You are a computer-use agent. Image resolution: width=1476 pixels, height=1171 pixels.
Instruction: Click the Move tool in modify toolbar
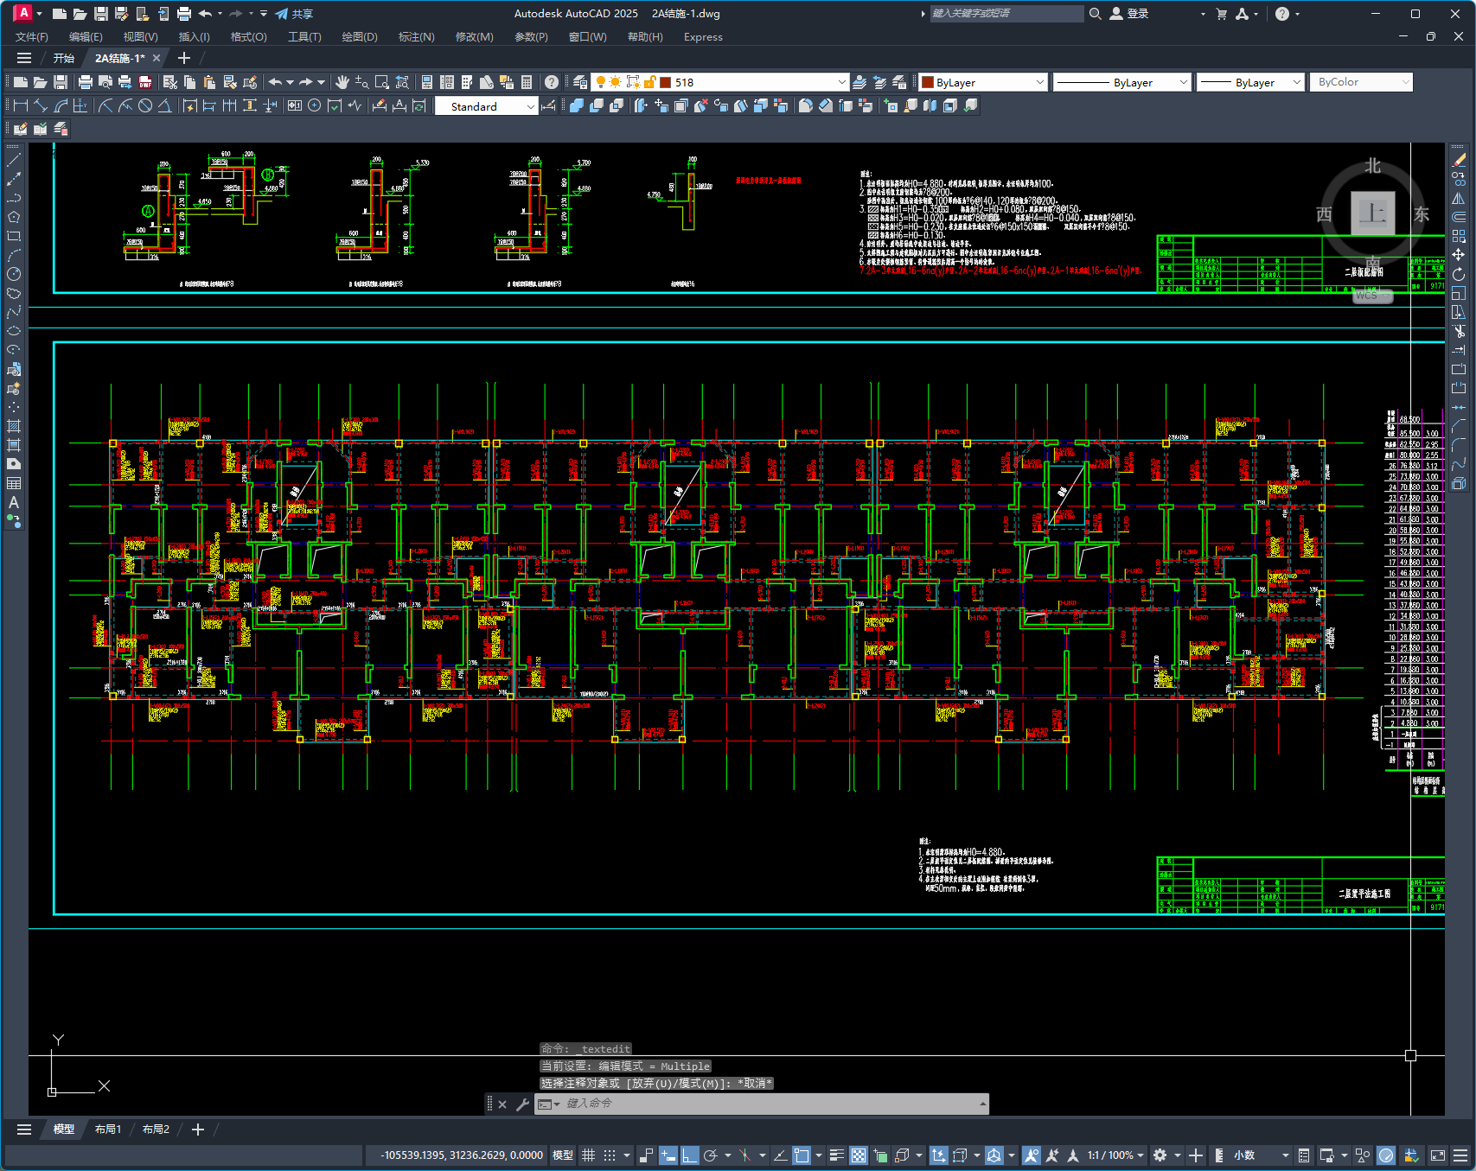click(1459, 255)
